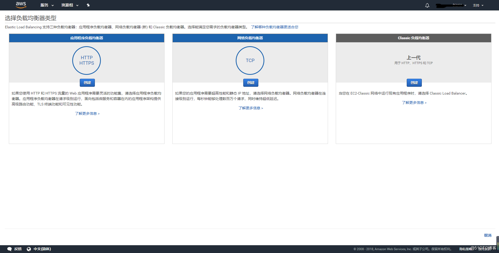Open the 支持 support dropdown
Screen dimensions: 499x253
click(478, 5)
